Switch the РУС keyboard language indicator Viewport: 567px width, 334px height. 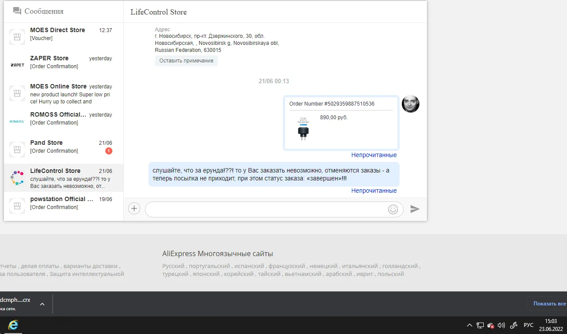coord(529,326)
